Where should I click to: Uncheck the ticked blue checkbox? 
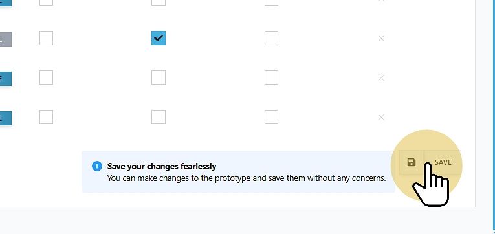pos(159,38)
